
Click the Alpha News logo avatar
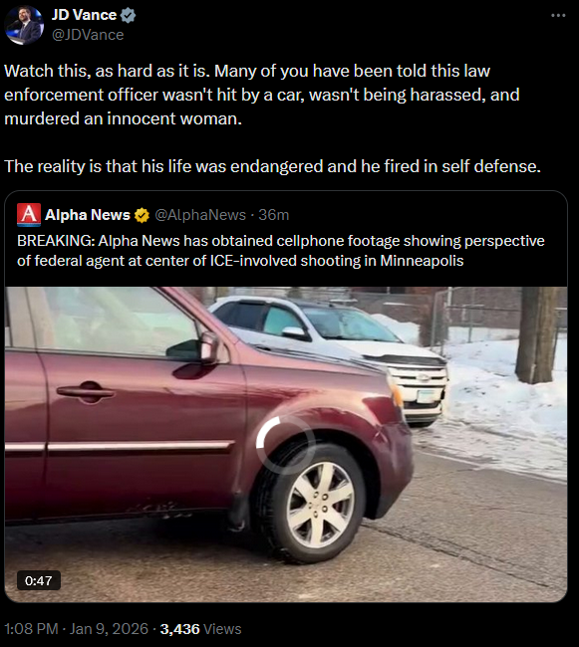coord(29,215)
